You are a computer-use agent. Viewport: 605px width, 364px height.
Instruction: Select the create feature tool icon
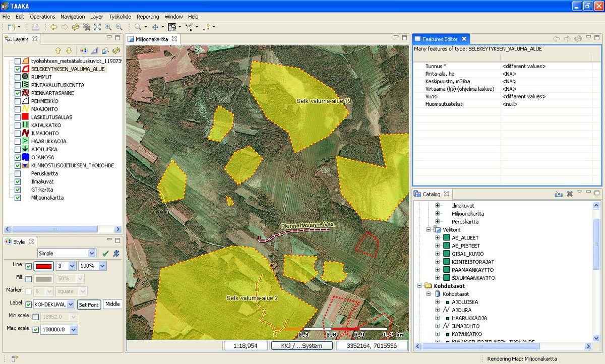pyautogui.click(x=207, y=27)
